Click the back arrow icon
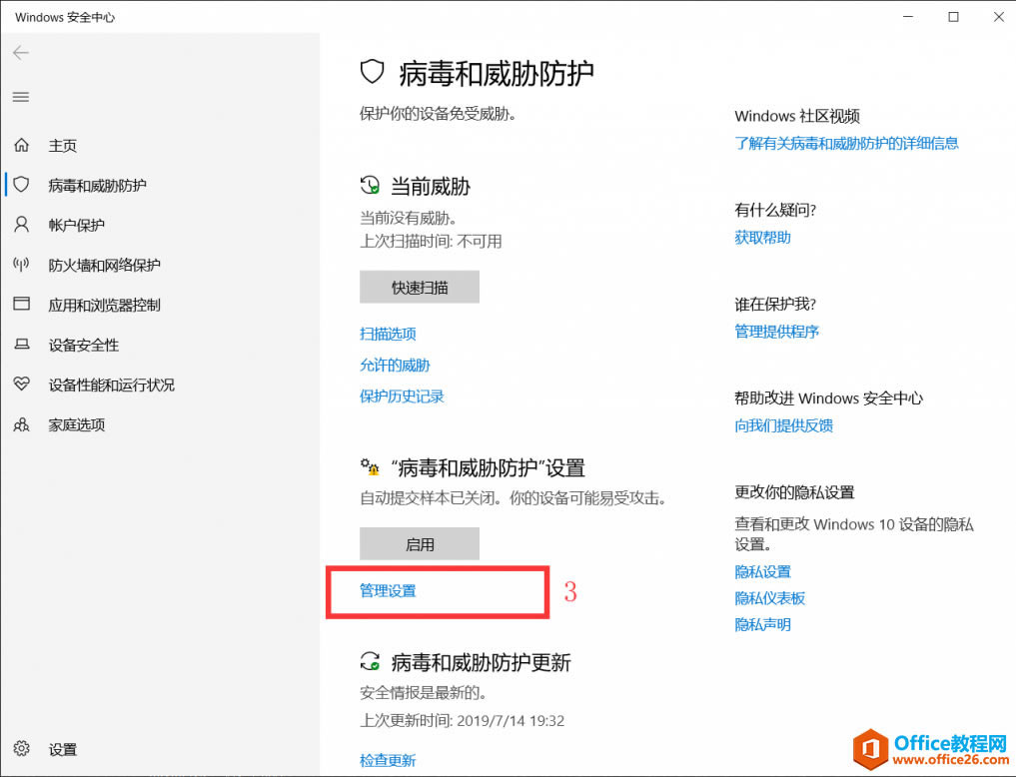 click(x=21, y=53)
